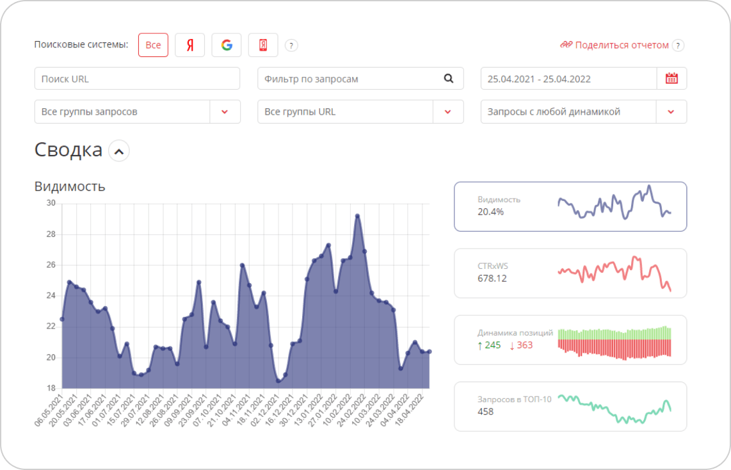Click the Сводка heading text
Viewport: 731px width, 470px height.
(68, 150)
